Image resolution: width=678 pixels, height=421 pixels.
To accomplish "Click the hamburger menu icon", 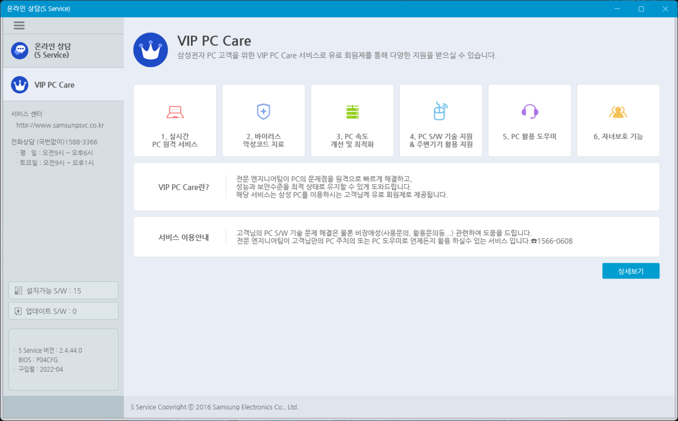I will [19, 25].
